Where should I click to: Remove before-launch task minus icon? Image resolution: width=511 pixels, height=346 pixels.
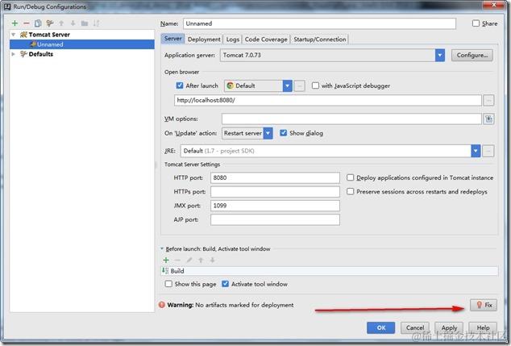tap(177, 260)
